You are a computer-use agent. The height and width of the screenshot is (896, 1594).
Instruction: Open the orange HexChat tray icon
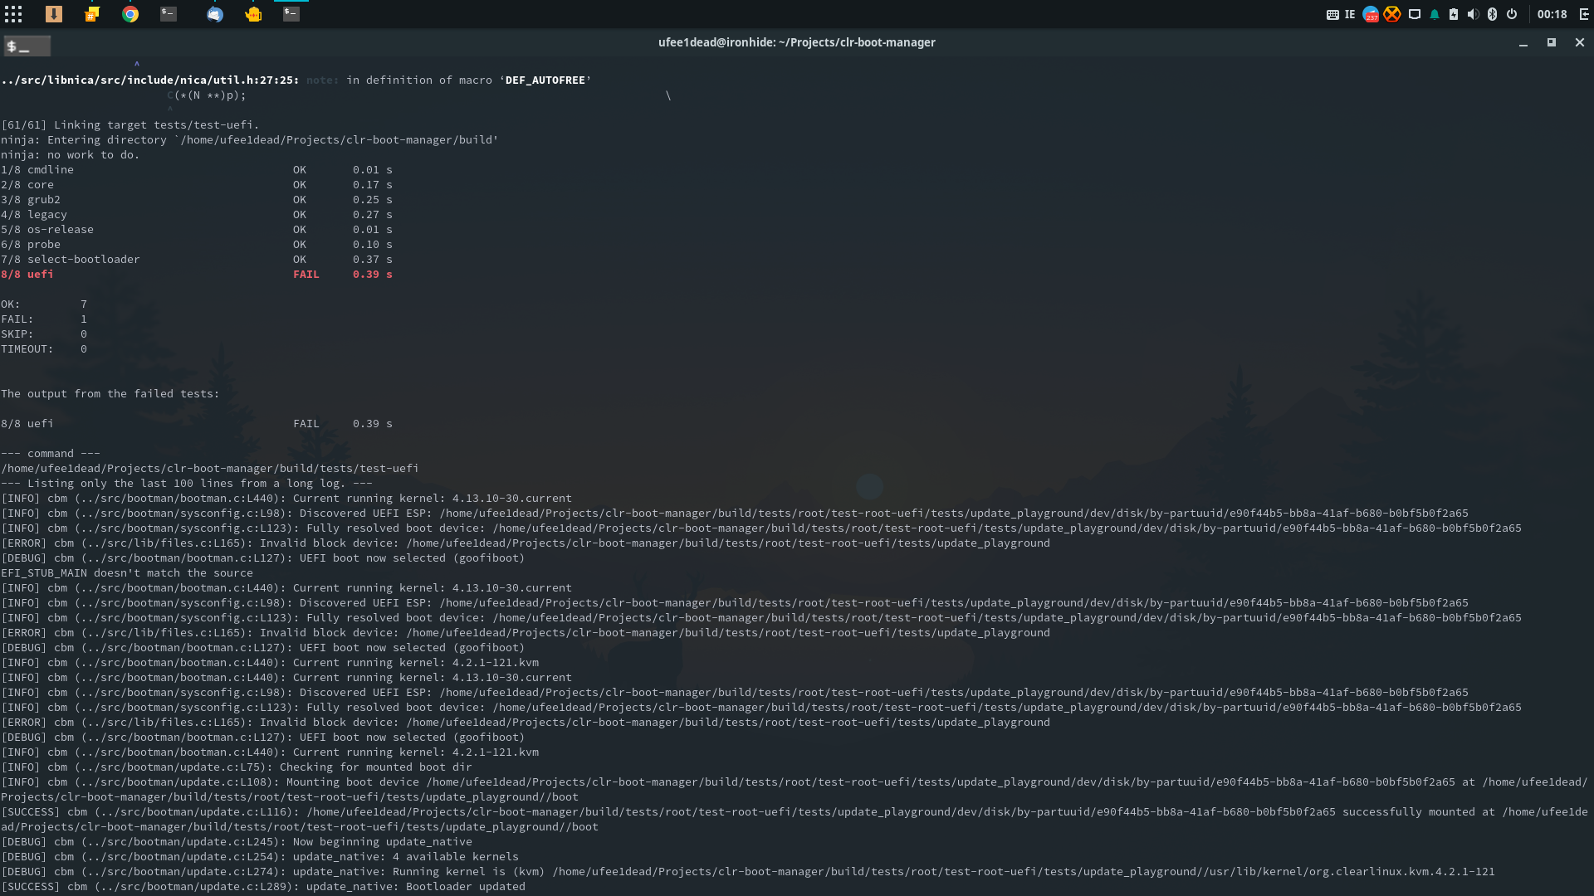point(1392,14)
